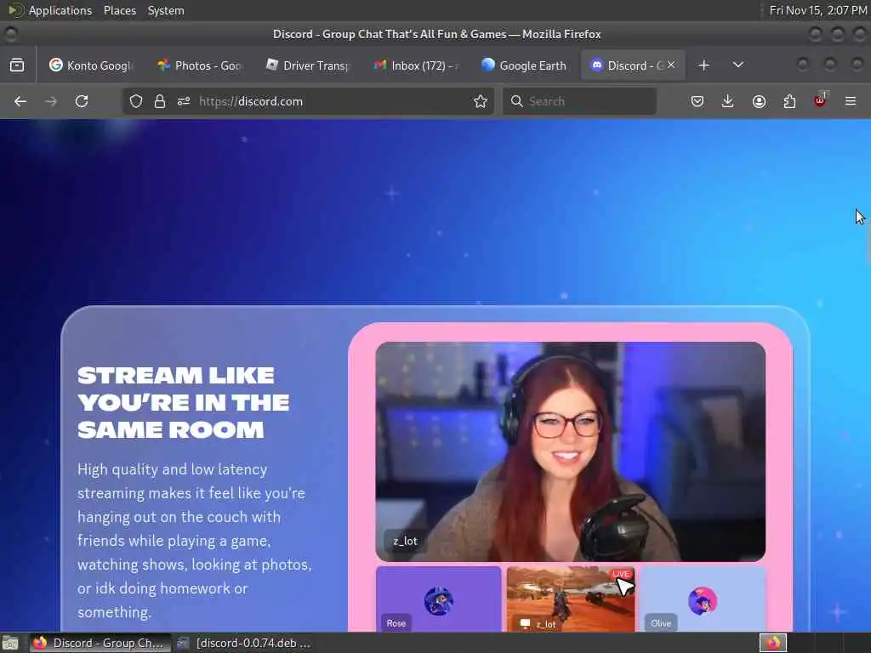
Task: Switch to the Photos - Google tab
Action: [x=199, y=65]
